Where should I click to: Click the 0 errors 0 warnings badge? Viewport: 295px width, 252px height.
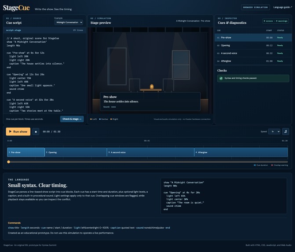pyautogui.click(x=275, y=21)
